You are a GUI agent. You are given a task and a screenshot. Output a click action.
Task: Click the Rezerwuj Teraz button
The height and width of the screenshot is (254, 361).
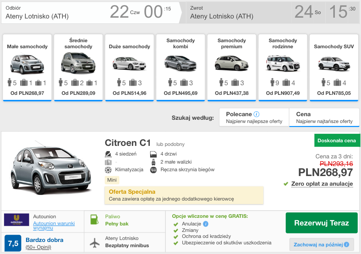322,223
